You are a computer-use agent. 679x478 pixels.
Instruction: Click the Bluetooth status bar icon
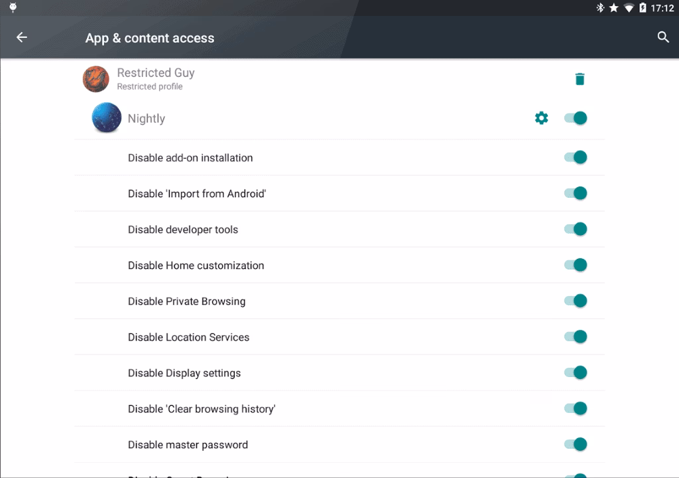[602, 8]
